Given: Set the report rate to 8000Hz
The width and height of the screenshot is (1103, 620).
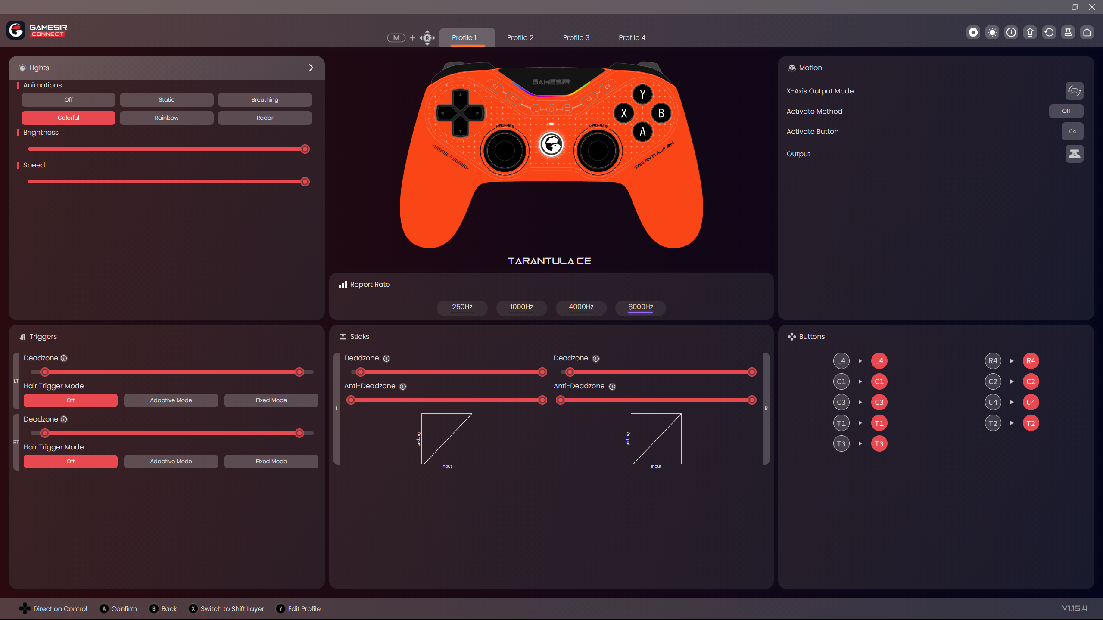Looking at the screenshot, I should (641, 307).
